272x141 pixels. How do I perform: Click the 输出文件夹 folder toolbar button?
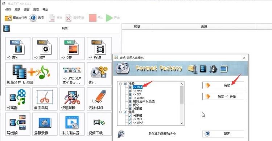(x=16, y=18)
